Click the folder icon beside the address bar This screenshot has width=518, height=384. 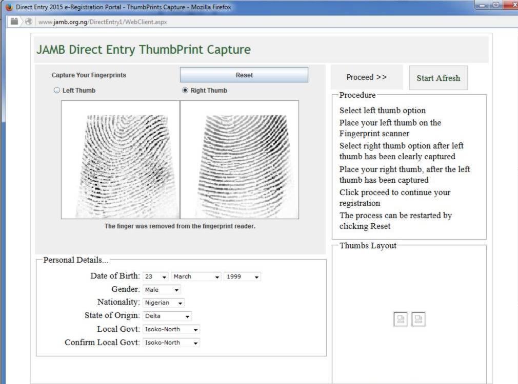coord(14,22)
